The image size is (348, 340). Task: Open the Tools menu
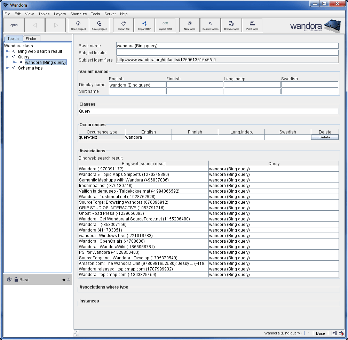coord(95,14)
